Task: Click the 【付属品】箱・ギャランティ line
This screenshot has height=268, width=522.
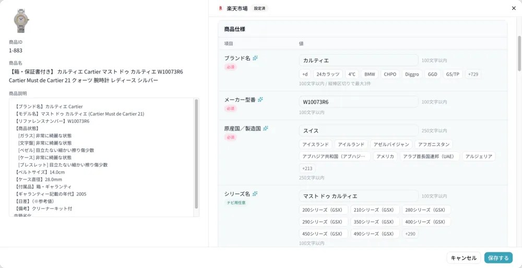Action: pos(43,187)
